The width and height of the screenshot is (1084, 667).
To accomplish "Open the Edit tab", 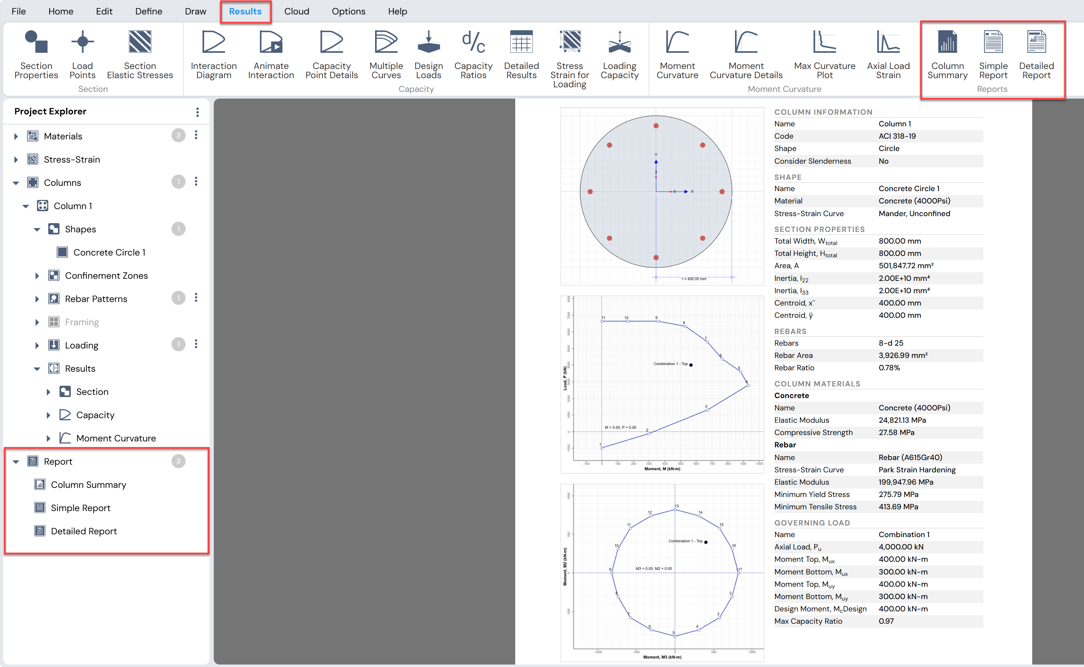I will point(104,12).
